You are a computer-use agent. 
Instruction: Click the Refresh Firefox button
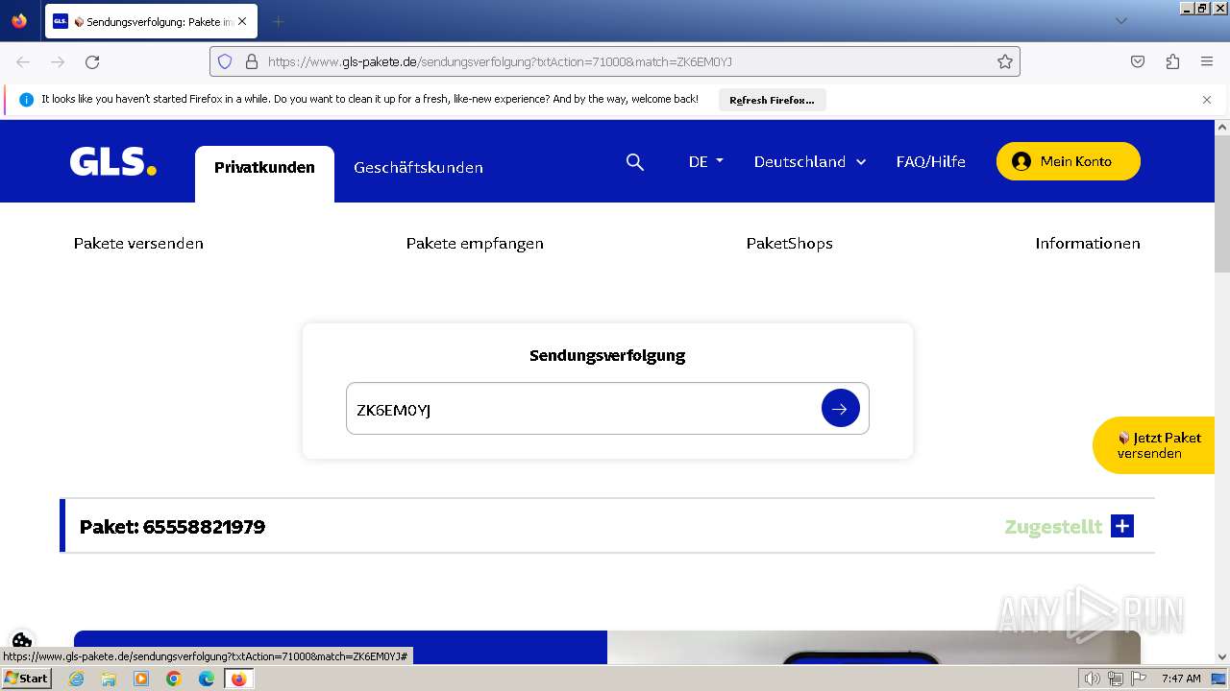tap(772, 100)
